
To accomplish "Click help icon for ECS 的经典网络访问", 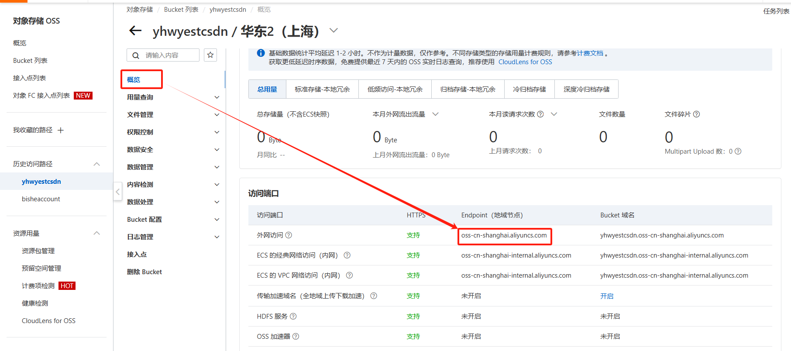I will (x=347, y=255).
